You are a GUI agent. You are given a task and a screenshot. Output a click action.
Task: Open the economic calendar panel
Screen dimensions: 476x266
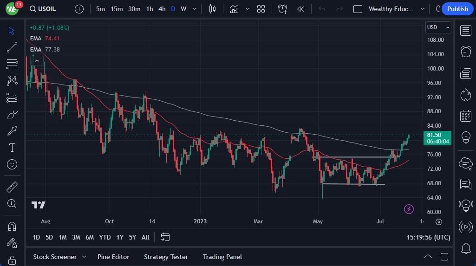[x=465, y=116]
